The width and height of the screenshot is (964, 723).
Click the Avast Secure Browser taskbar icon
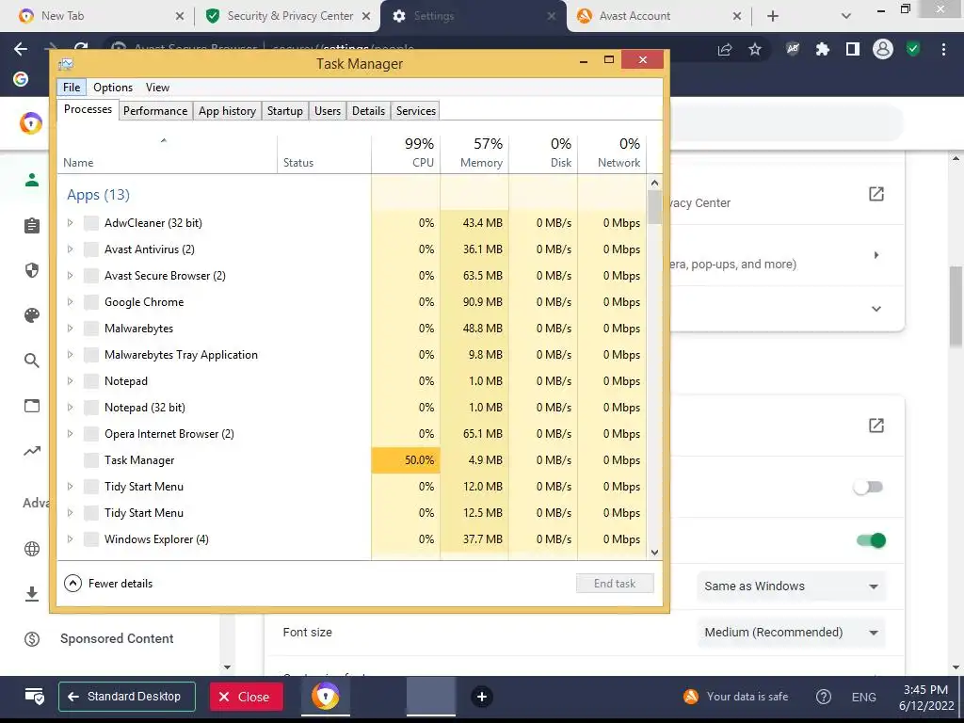click(x=325, y=697)
